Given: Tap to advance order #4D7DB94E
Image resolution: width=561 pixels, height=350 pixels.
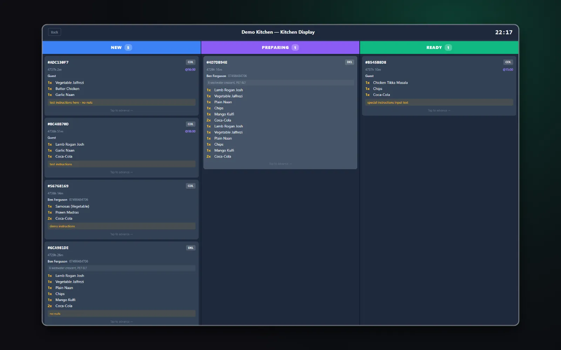Looking at the screenshot, I should tap(280, 164).
